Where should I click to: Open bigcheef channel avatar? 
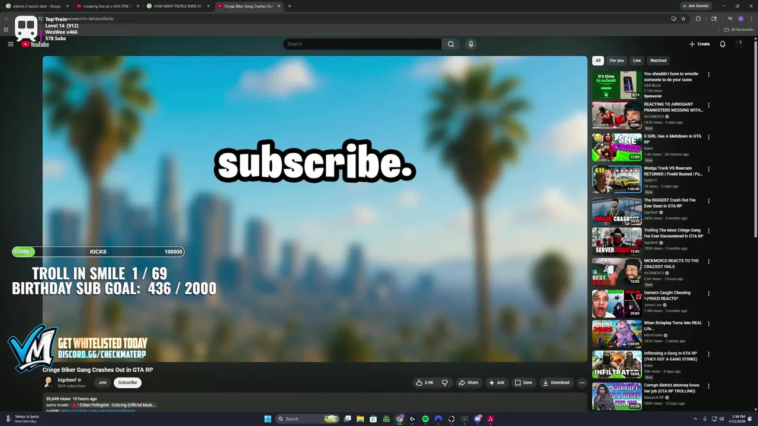pos(49,383)
